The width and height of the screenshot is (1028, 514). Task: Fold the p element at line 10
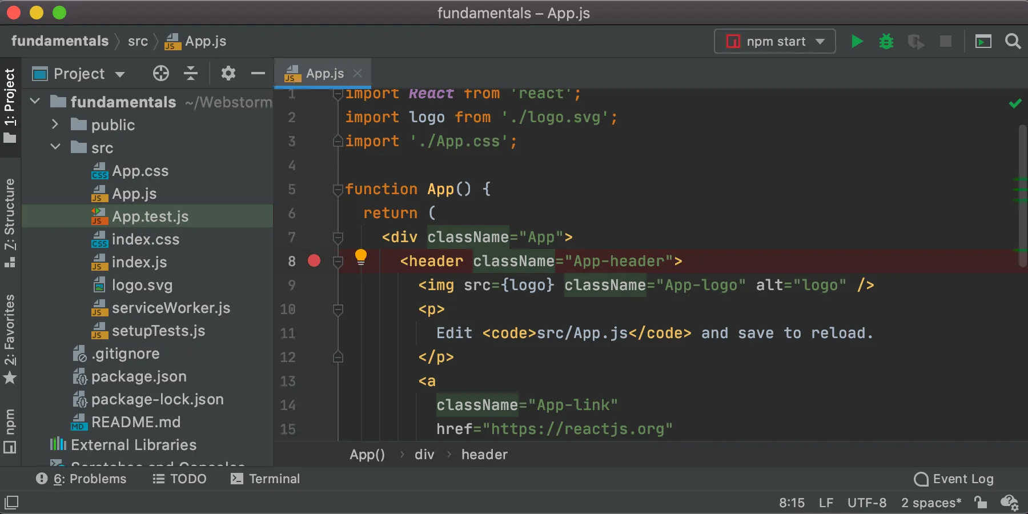pyautogui.click(x=338, y=309)
